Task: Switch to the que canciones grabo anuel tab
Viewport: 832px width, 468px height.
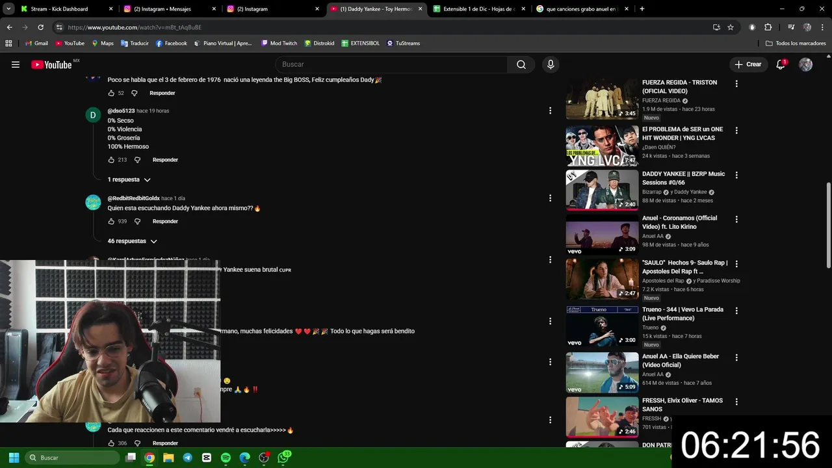Action: [582, 9]
